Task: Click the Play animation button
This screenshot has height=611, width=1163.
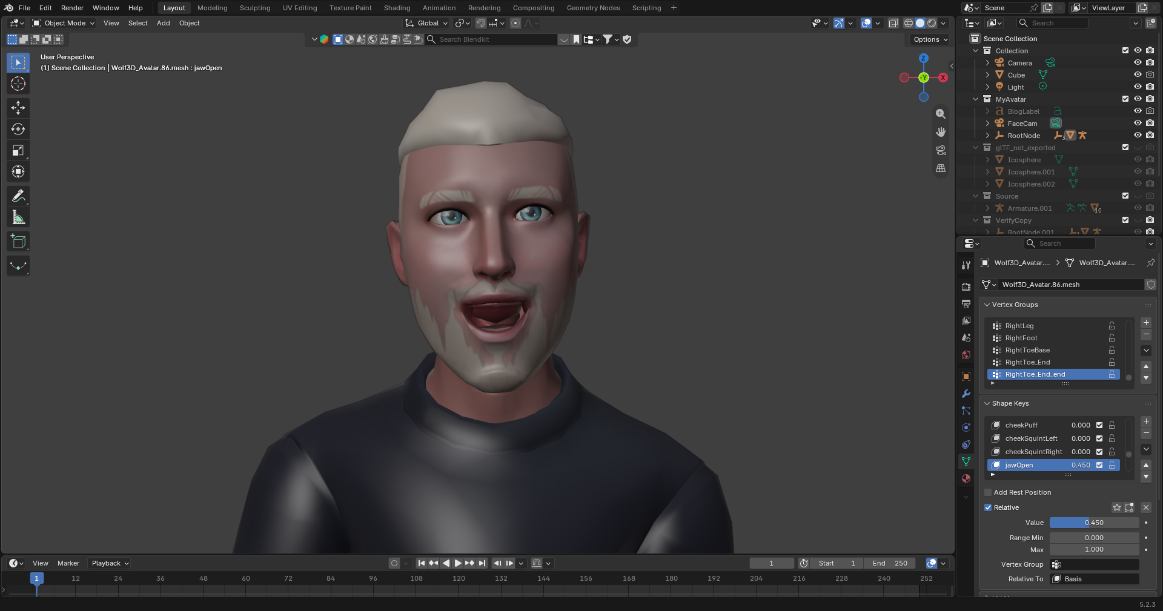Action: pyautogui.click(x=458, y=563)
